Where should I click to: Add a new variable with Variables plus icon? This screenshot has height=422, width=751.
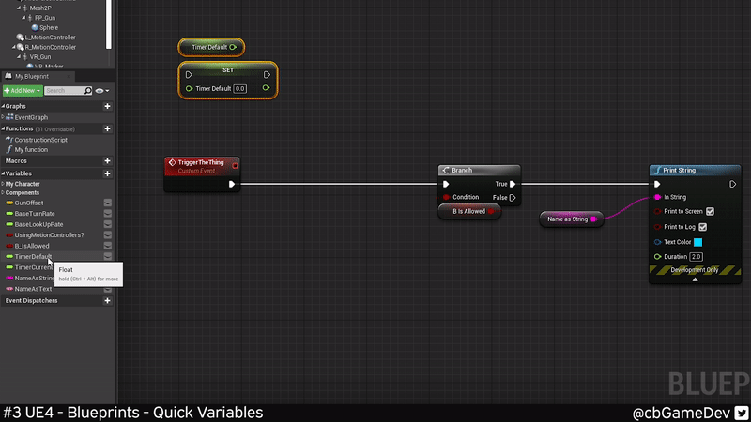click(x=107, y=173)
